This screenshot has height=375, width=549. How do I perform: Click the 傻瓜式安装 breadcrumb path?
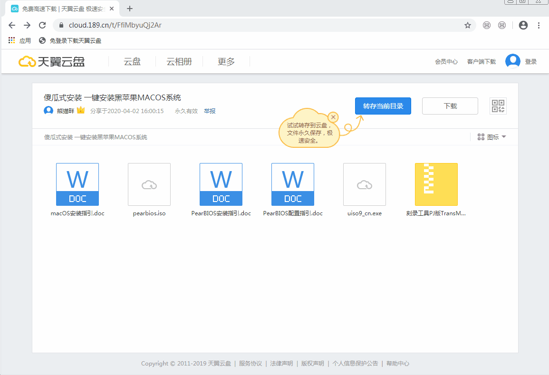pyautogui.click(x=96, y=137)
